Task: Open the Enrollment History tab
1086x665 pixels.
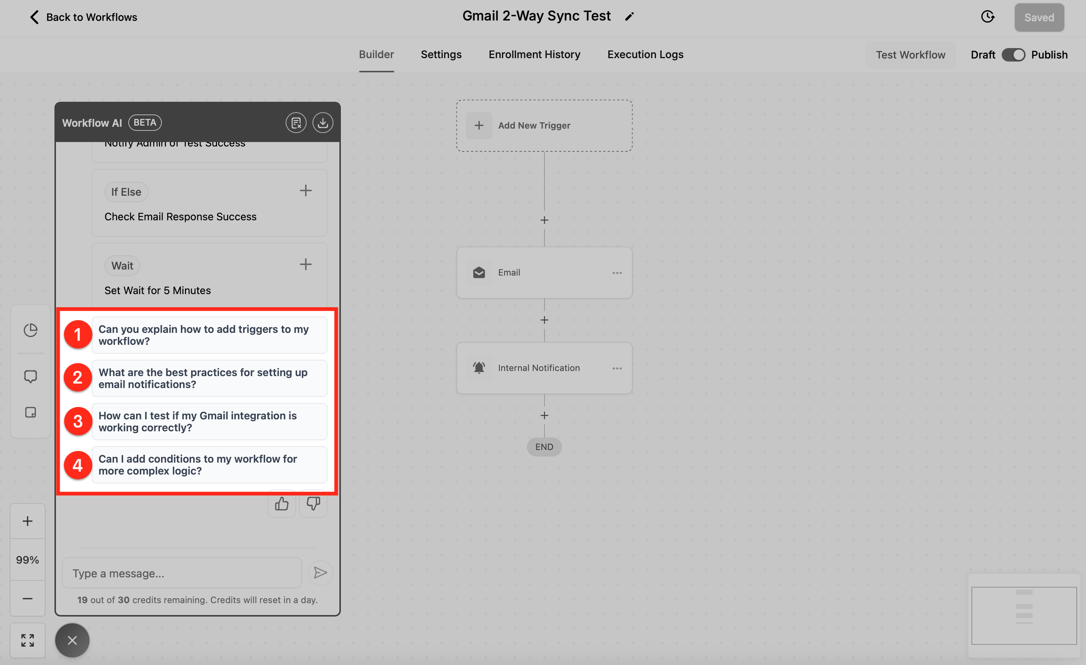Action: 534,55
